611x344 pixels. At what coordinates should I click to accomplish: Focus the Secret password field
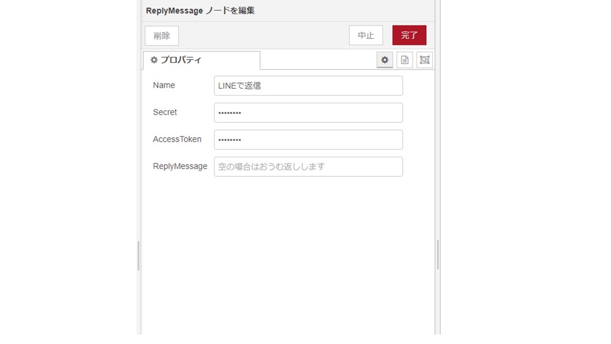coord(308,112)
